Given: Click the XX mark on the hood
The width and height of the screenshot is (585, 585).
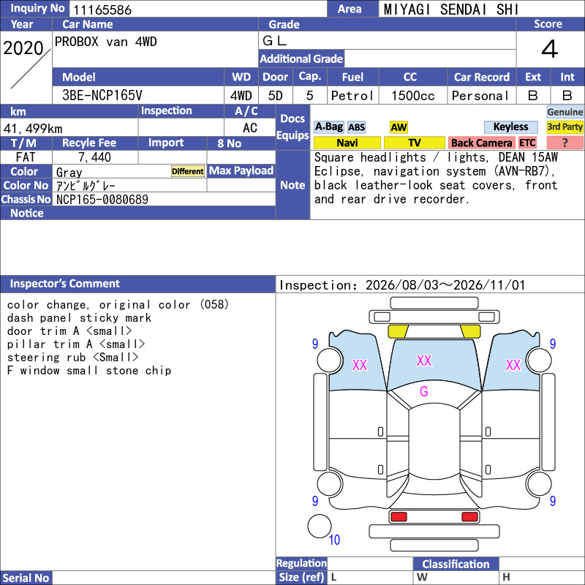Looking at the screenshot, I should pyautogui.click(x=424, y=361).
